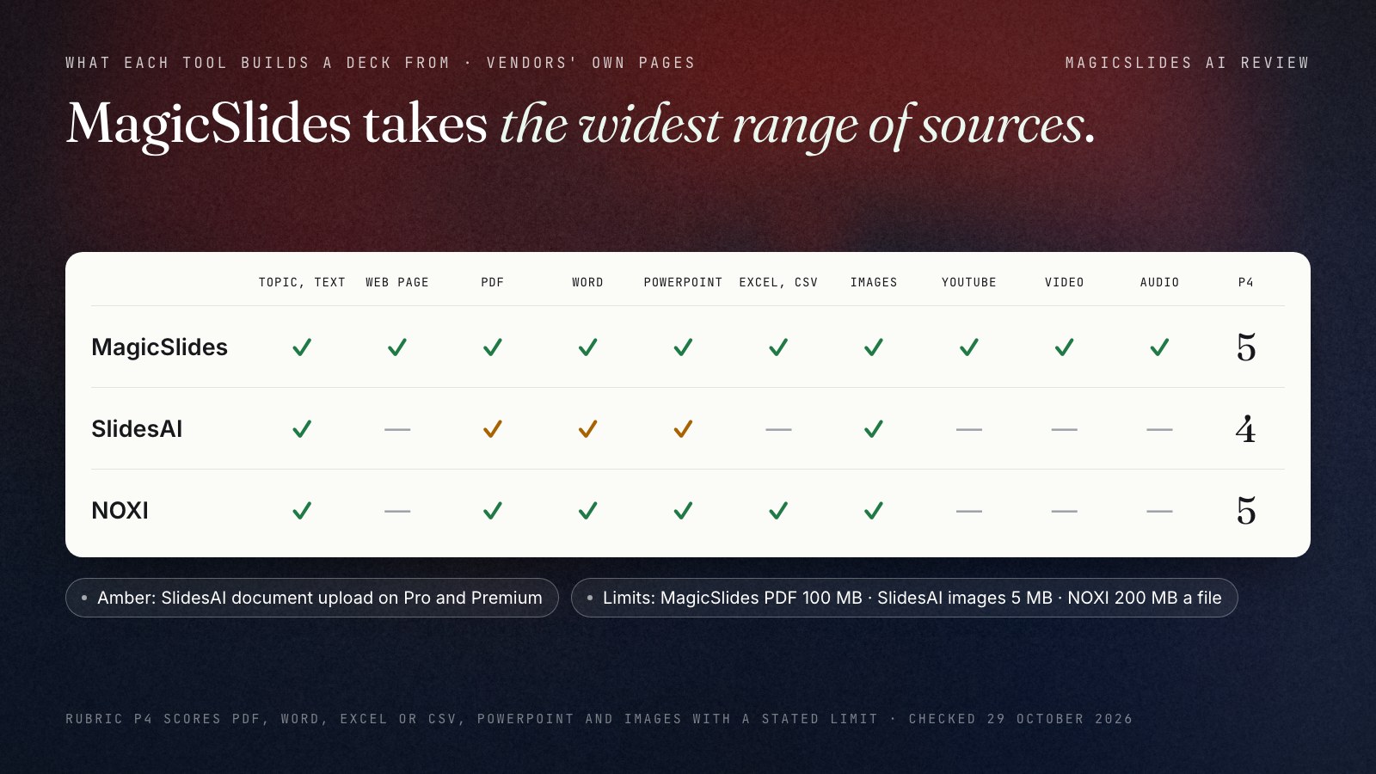Click NOXI Images check mark
The image size is (1376, 774).
(874, 511)
